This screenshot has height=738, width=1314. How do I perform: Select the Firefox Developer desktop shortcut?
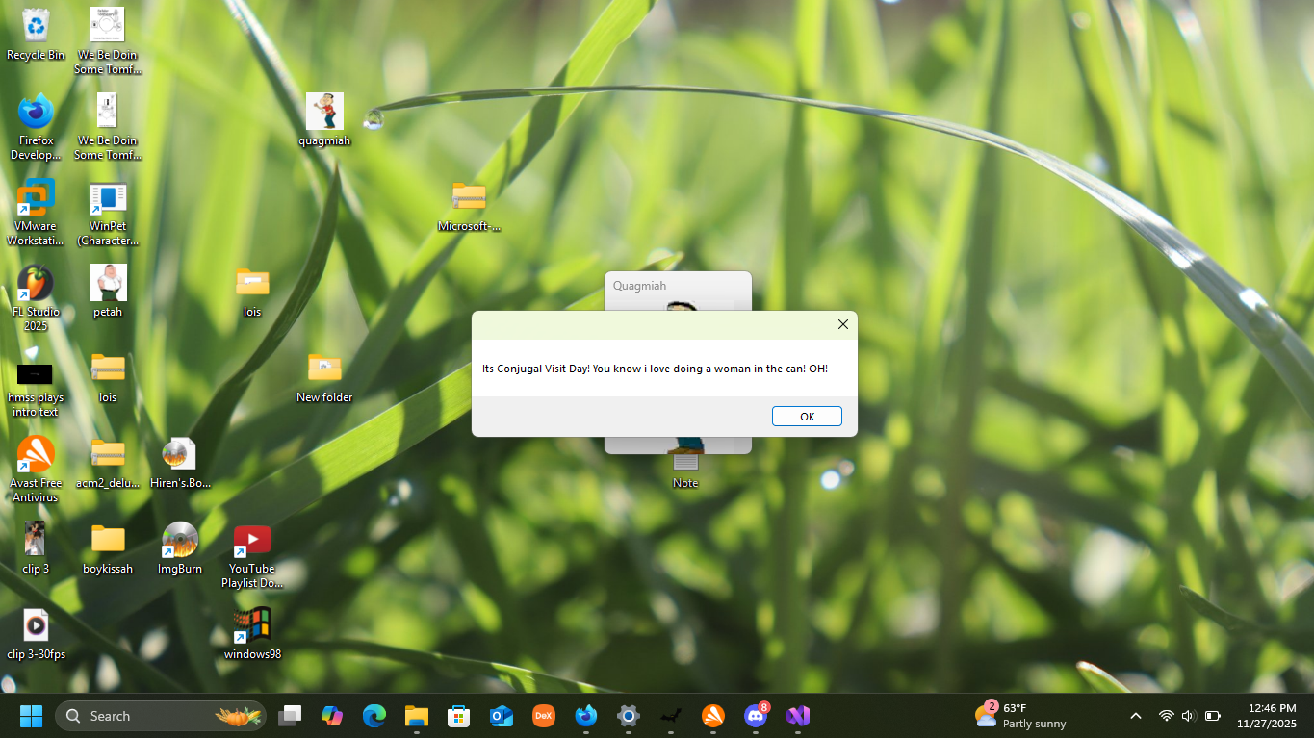(x=36, y=127)
